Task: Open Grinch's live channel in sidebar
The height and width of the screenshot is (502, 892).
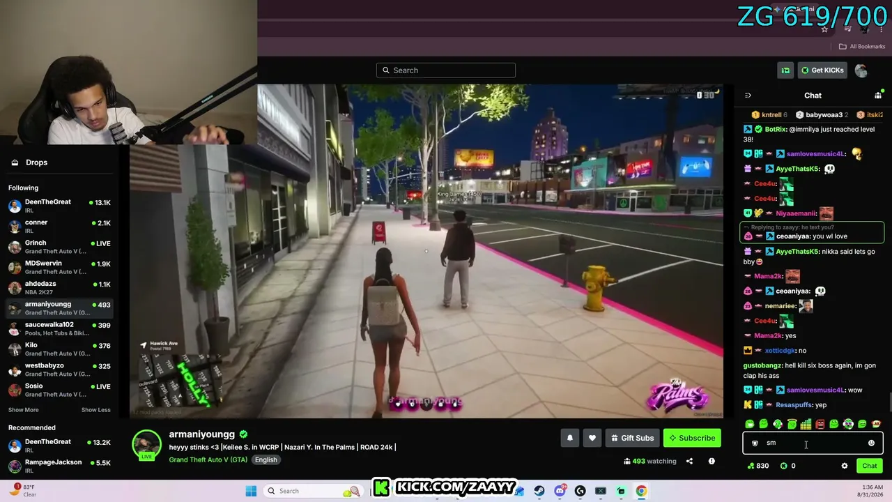Action: click(59, 247)
